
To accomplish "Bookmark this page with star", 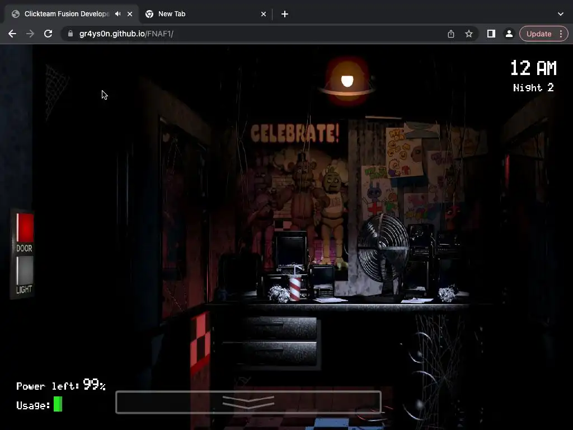I will click(469, 34).
